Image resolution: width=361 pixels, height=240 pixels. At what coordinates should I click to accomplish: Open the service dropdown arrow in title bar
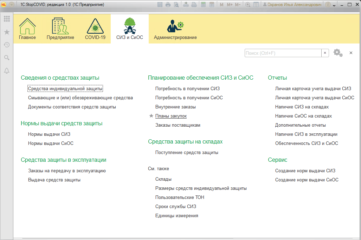[x=334, y=5]
